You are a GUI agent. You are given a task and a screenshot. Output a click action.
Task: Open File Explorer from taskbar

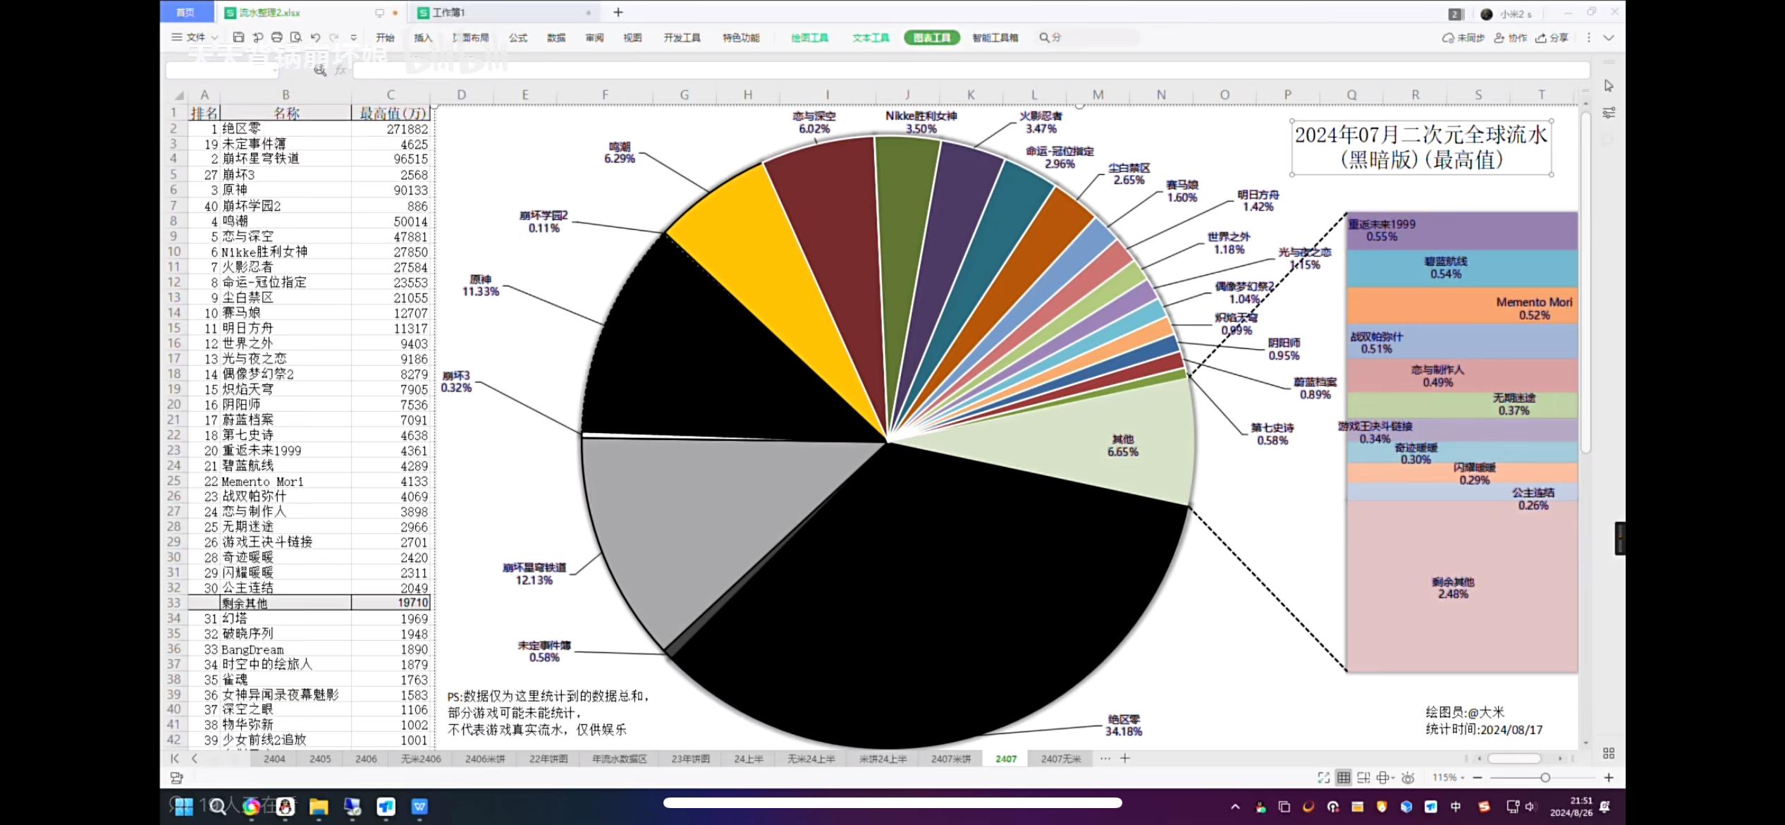pyautogui.click(x=319, y=807)
